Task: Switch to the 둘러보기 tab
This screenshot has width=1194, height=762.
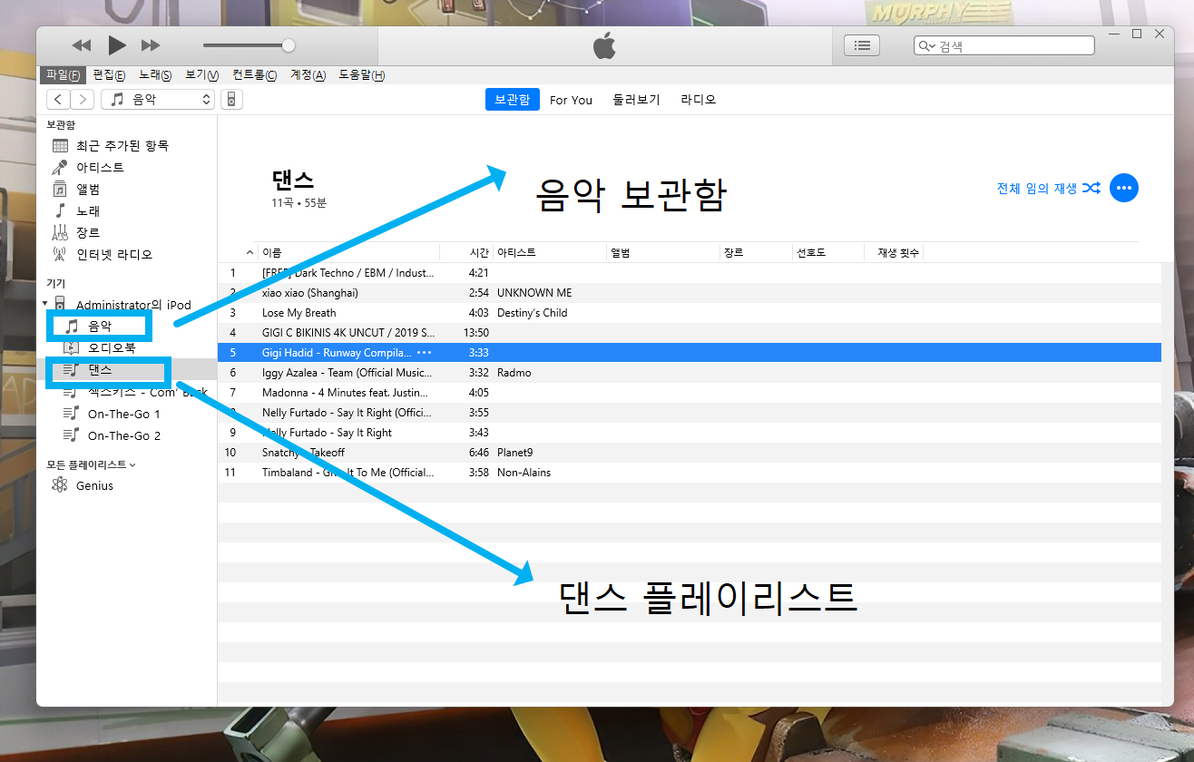Action: (636, 100)
